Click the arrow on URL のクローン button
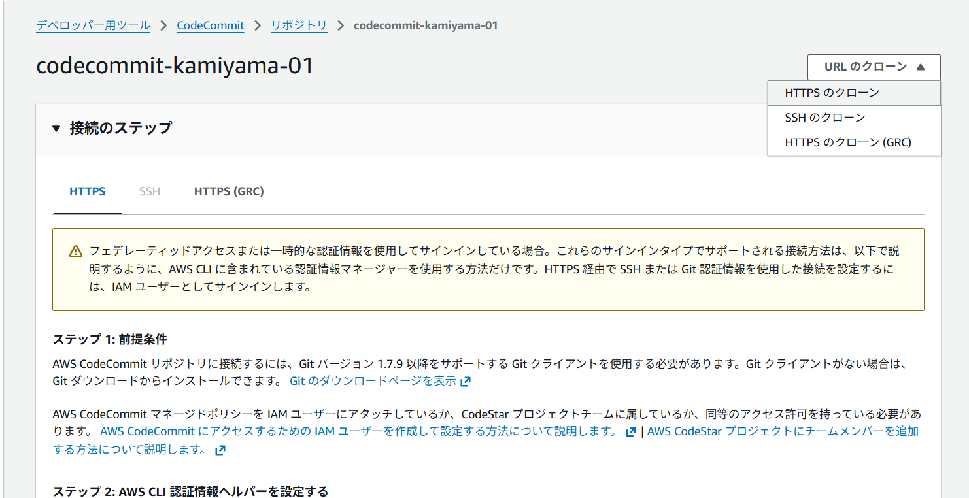Viewport: 969px width, 498px height. [921, 67]
